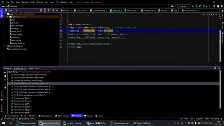Toggle Structure sidebar stripe button

[x=1, y=108]
